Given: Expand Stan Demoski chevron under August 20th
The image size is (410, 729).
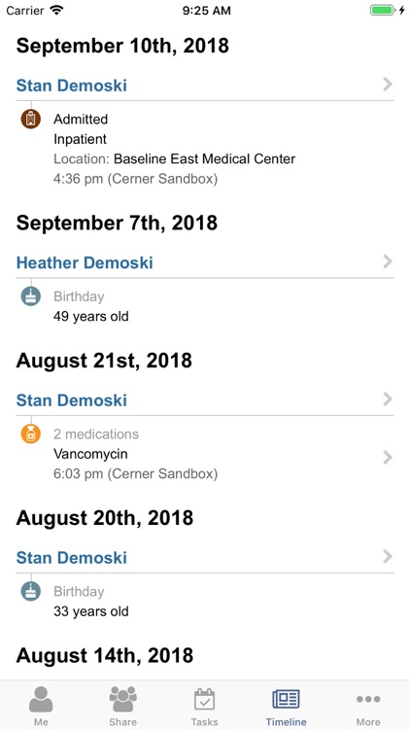Looking at the screenshot, I should coord(388,557).
